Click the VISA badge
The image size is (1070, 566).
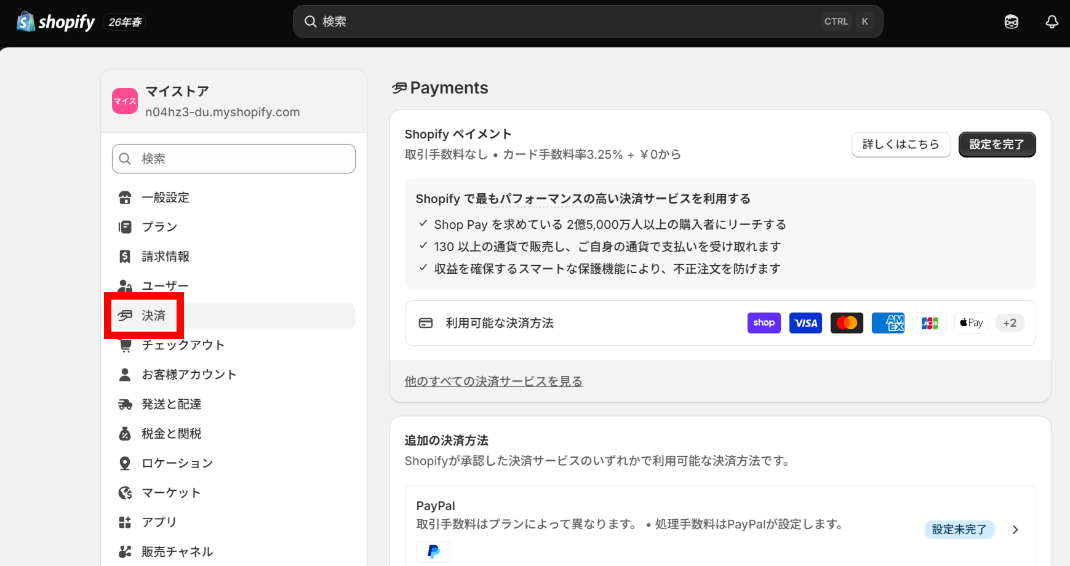[805, 323]
